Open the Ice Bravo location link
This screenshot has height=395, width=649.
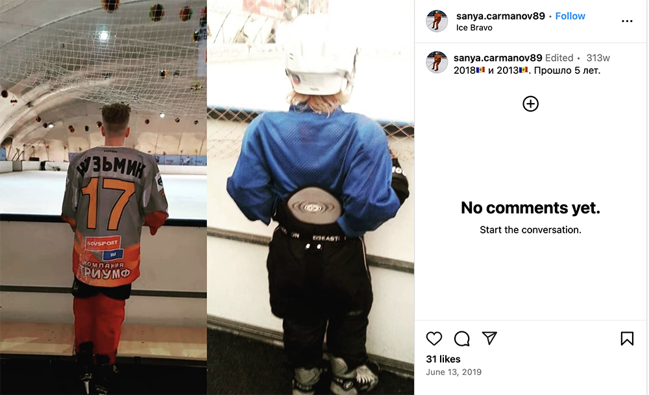coord(474,28)
